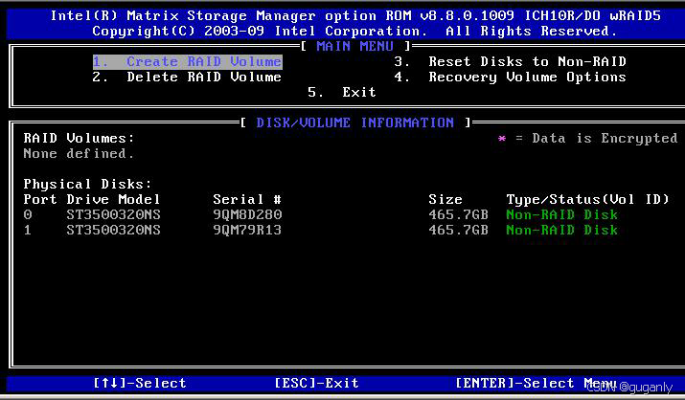Click serial number 9QM79R13
685x400 pixels.
[x=247, y=230]
